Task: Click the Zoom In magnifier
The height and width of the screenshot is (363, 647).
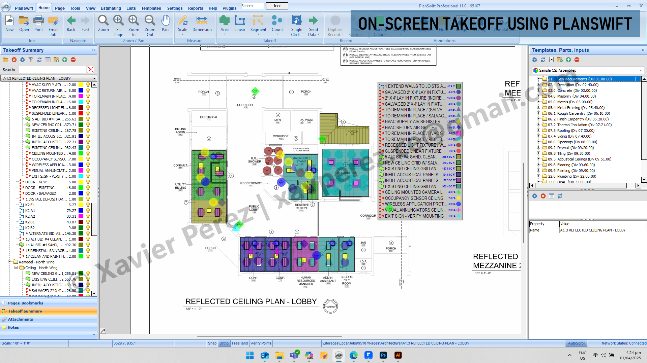Action: [134, 26]
